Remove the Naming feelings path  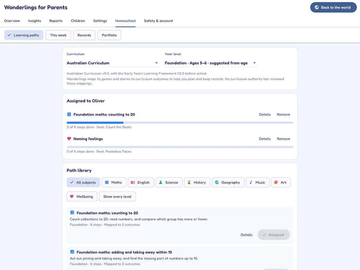283,139
